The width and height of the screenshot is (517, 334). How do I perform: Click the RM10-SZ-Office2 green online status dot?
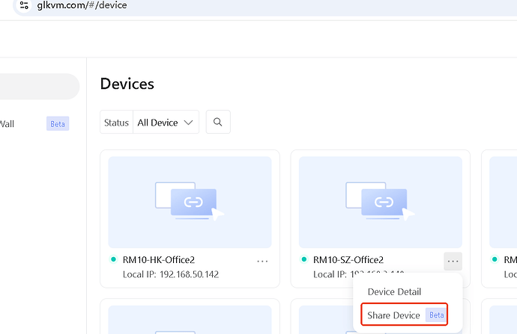303,260
